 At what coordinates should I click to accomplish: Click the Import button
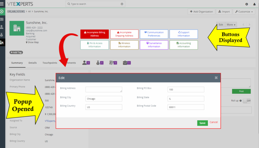(x=224, y=12)
